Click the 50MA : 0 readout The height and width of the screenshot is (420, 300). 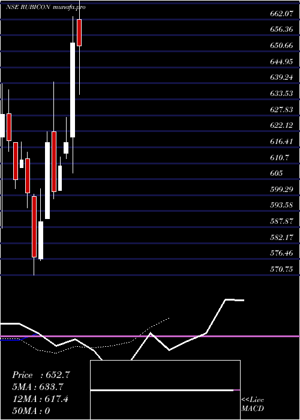tap(31, 411)
